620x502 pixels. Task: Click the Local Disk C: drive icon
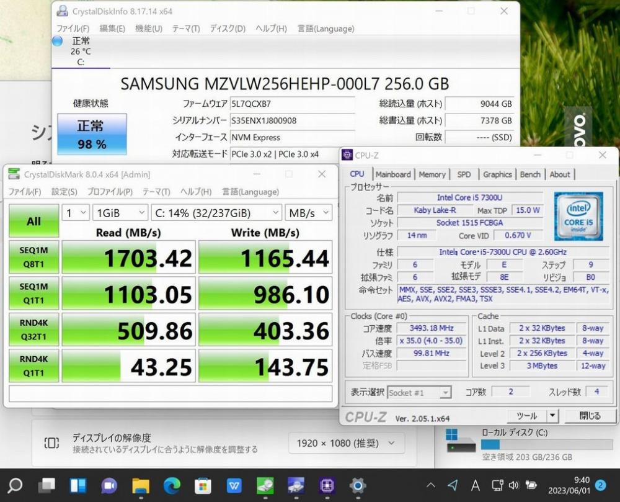pos(460,441)
